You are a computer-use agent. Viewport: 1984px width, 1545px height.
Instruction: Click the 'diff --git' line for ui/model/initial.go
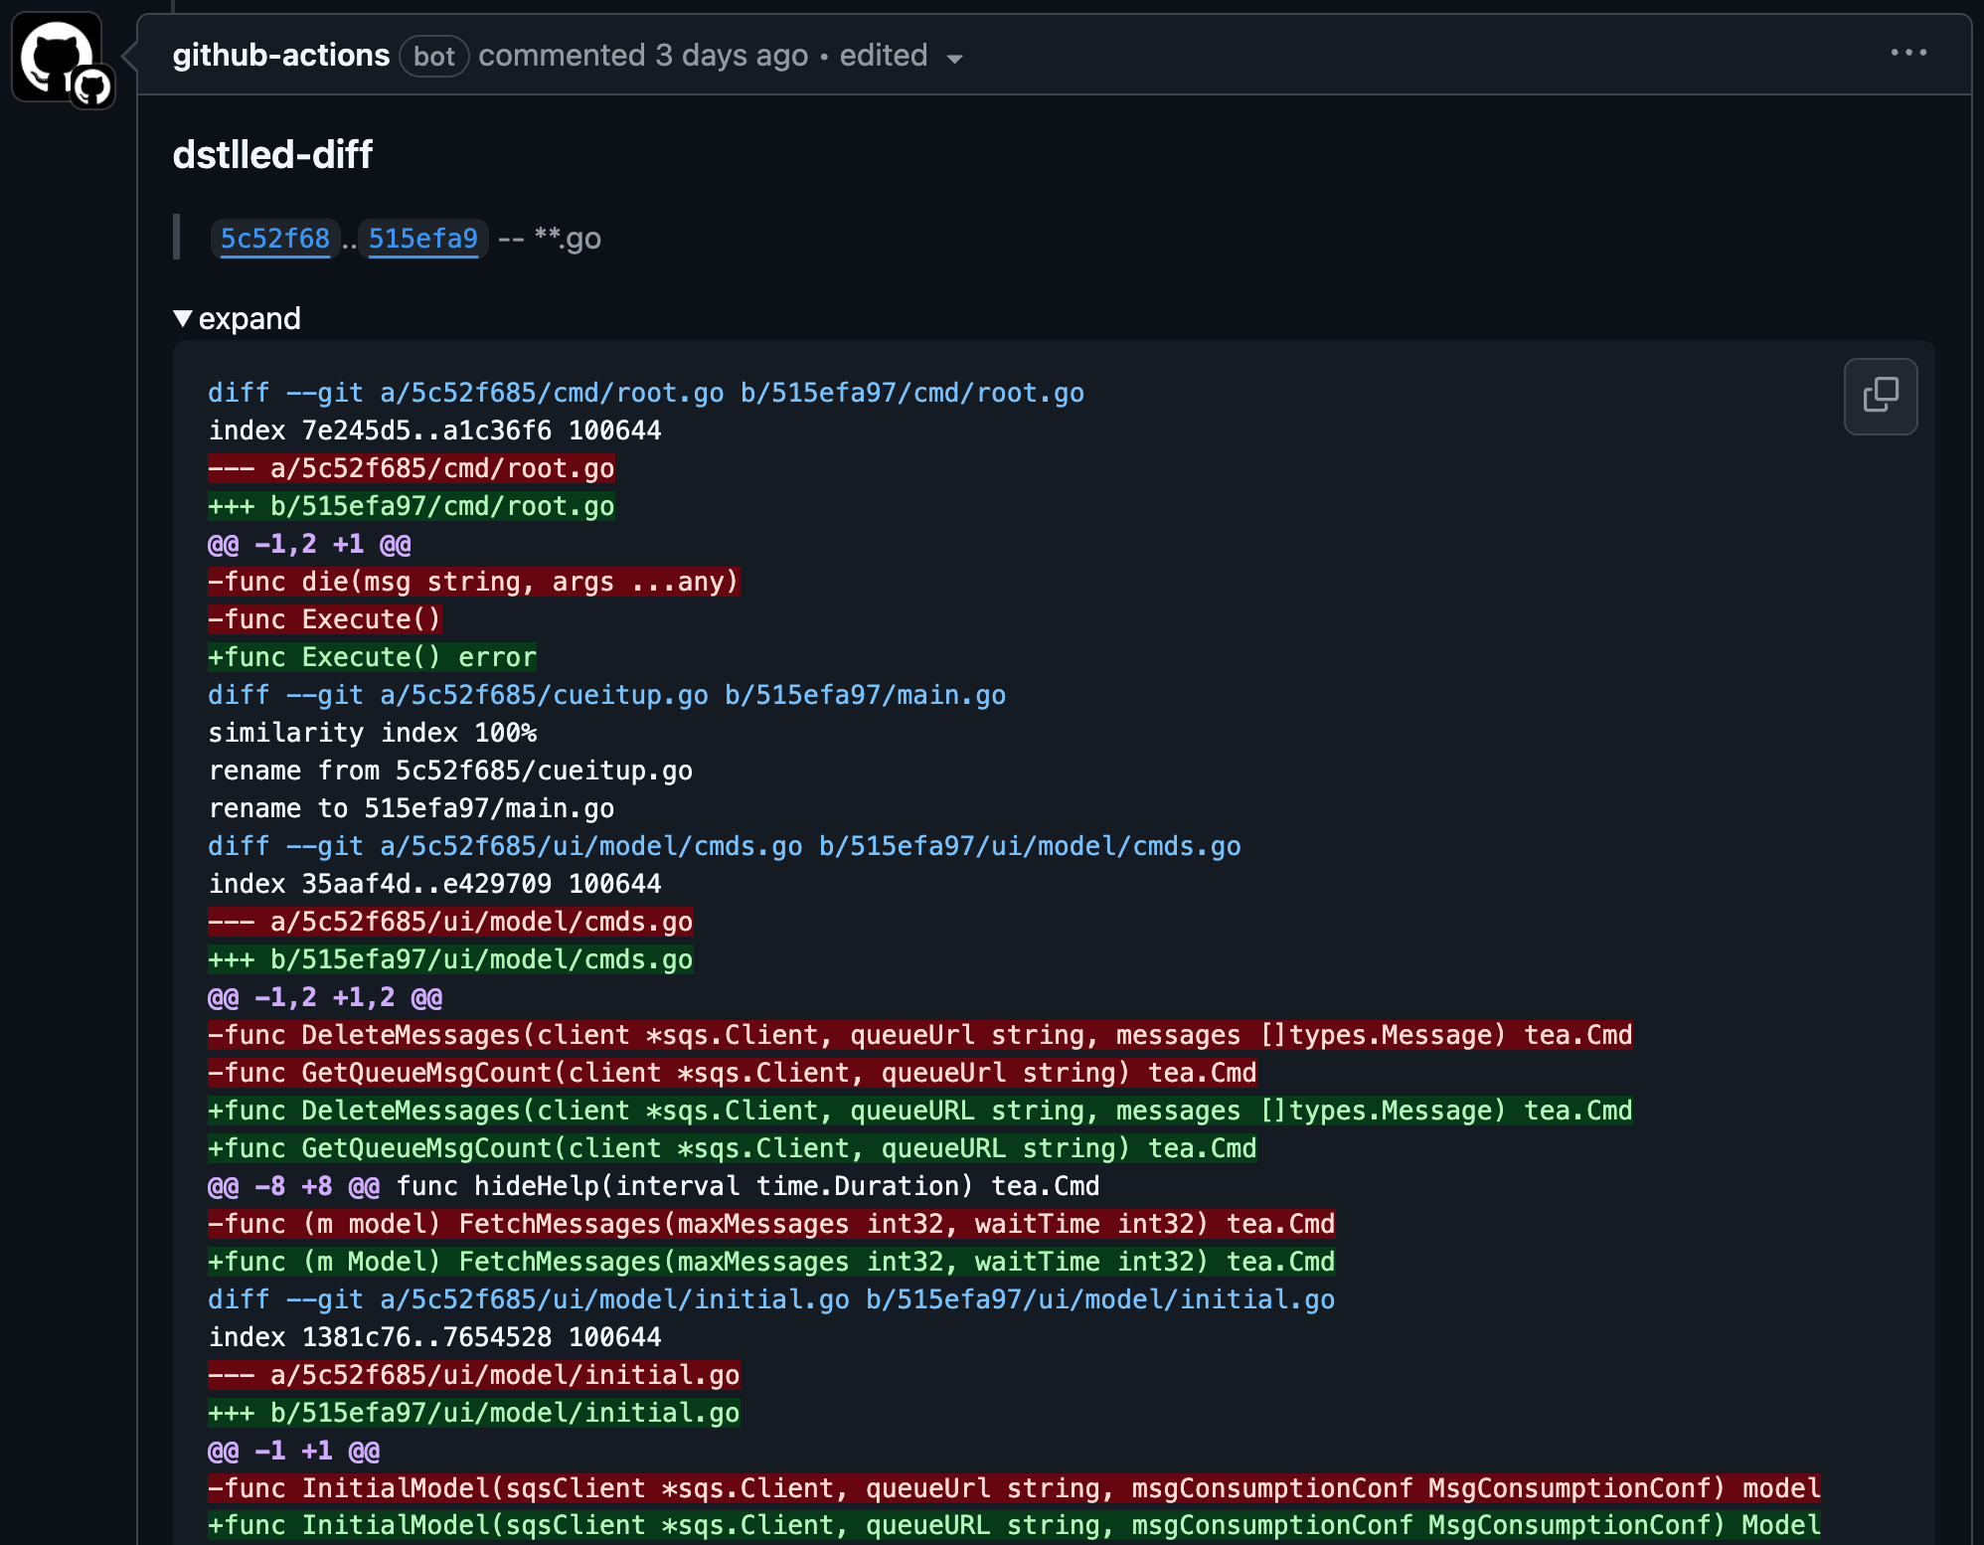point(771,1299)
